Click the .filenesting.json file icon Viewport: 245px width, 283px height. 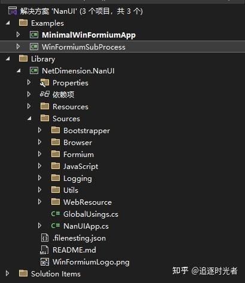45,238
